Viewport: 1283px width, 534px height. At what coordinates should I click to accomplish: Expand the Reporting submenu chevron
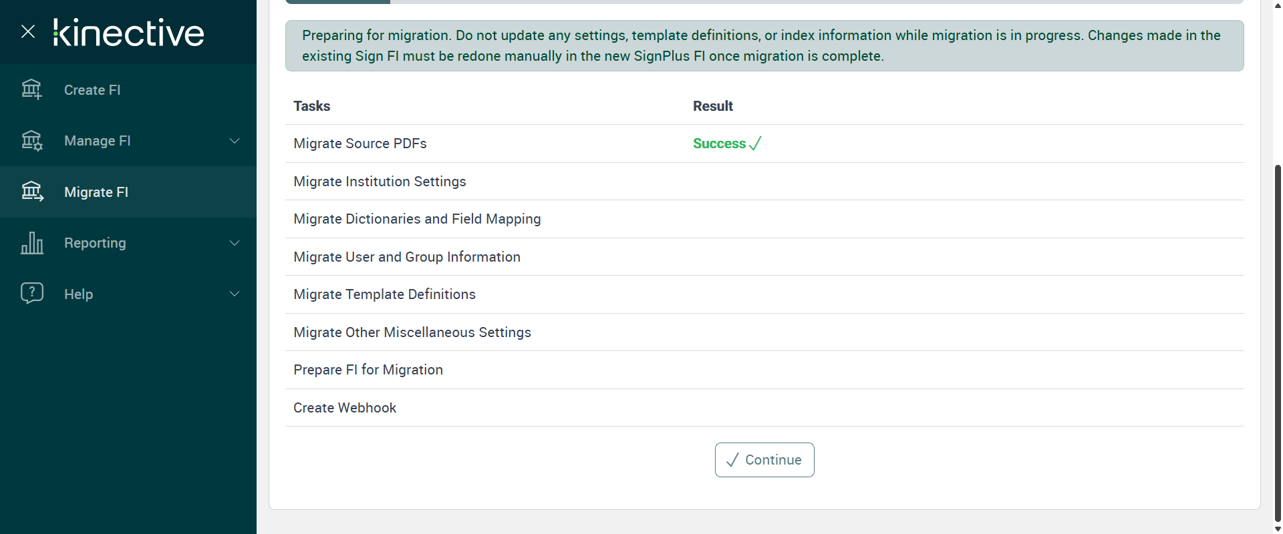click(235, 243)
